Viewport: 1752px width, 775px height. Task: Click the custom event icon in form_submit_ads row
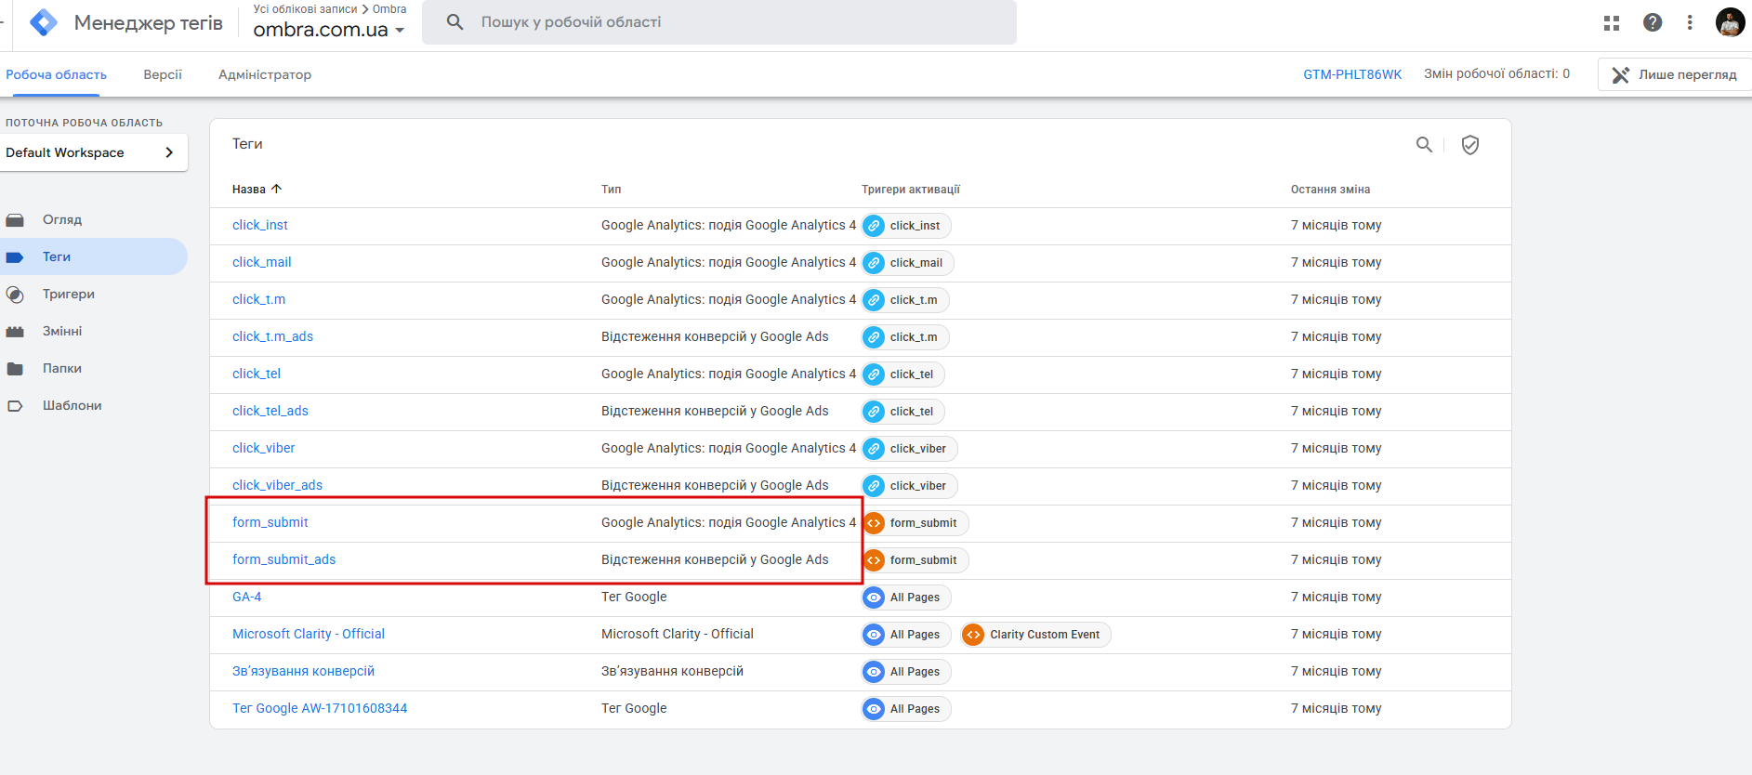tap(874, 560)
